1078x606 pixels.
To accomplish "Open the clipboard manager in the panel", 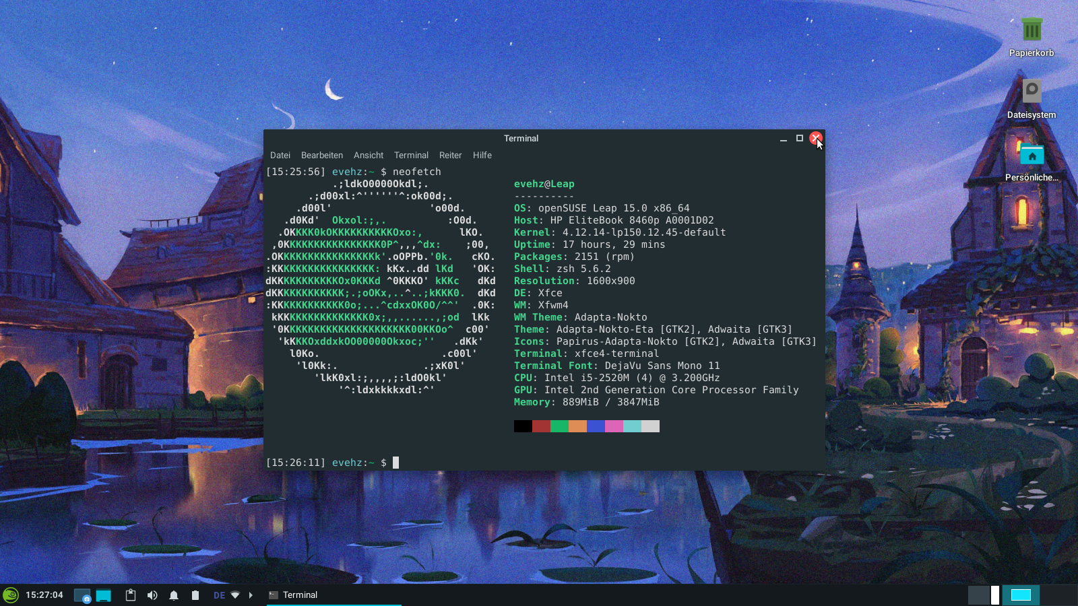I will tap(131, 595).
